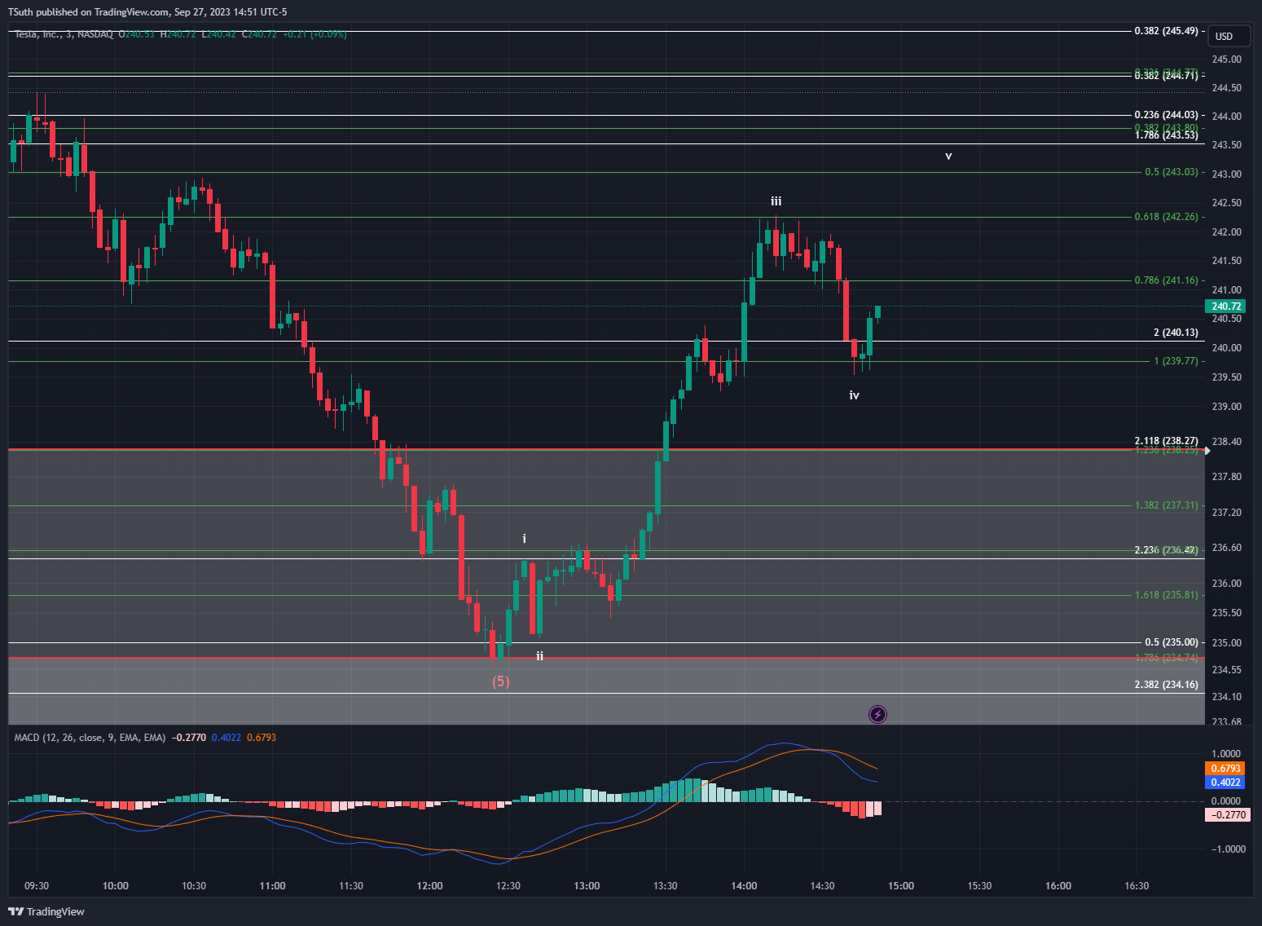Viewport: 1262px width, 926px height.
Task: Click the 245.00 price axis label
Action: pos(1226,60)
